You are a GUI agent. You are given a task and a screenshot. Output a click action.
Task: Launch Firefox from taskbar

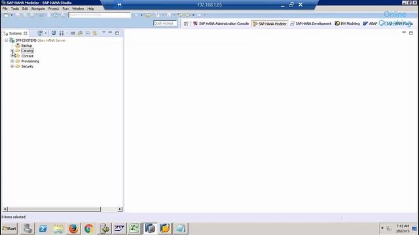73,228
